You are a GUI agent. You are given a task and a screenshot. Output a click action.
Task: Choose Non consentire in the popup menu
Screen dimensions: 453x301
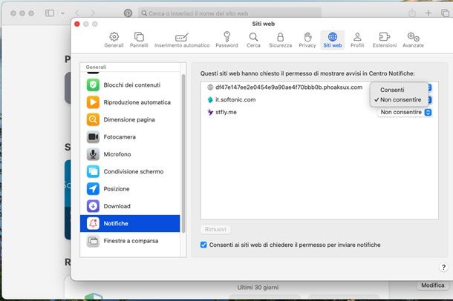coord(399,100)
